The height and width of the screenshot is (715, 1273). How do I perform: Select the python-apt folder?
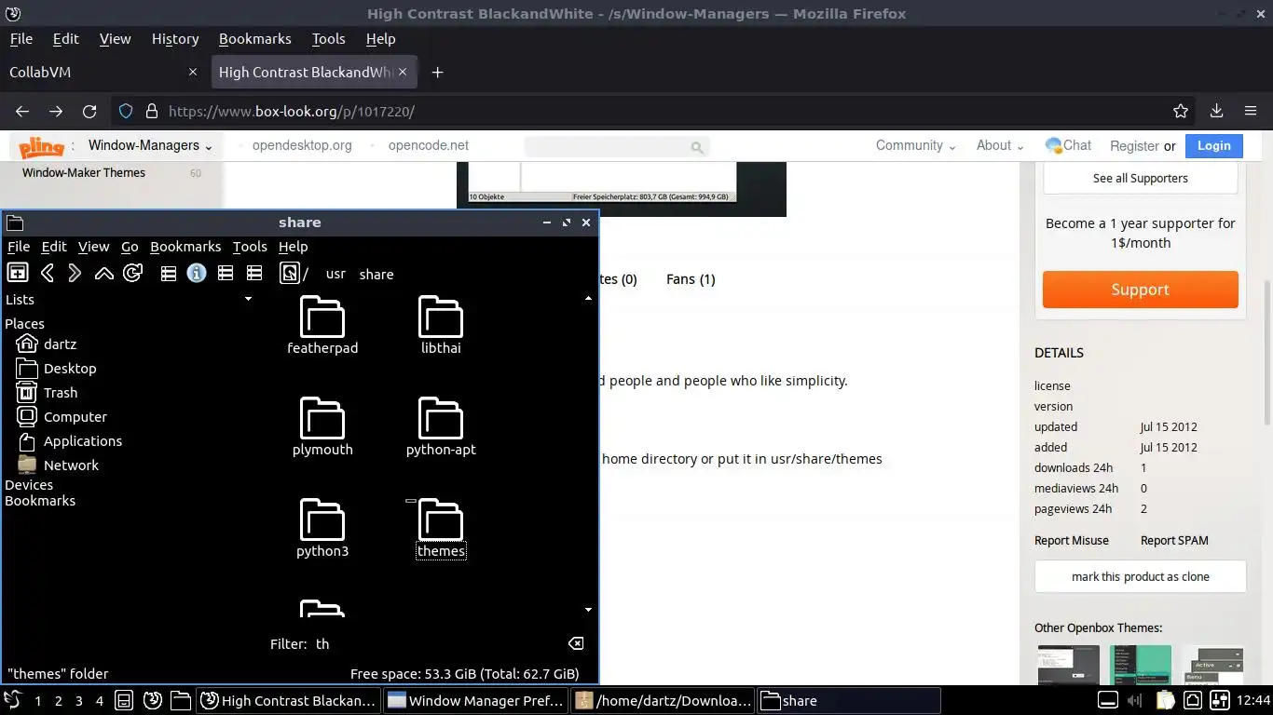point(441,427)
